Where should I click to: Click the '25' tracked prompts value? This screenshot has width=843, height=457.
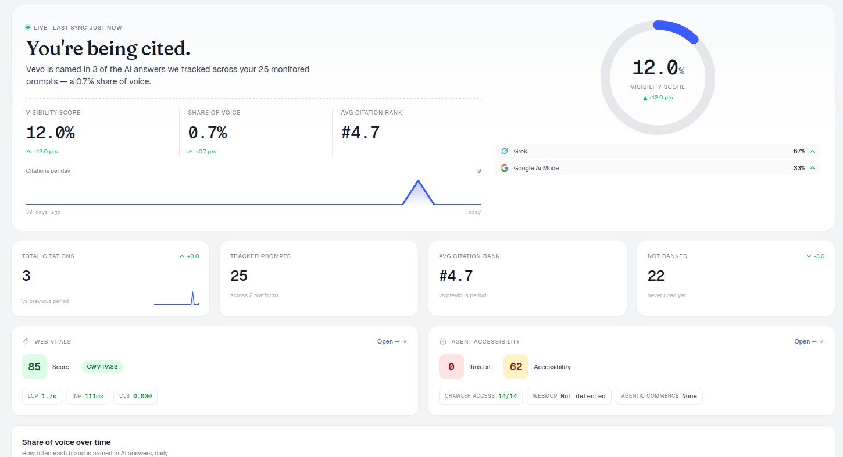pos(239,276)
